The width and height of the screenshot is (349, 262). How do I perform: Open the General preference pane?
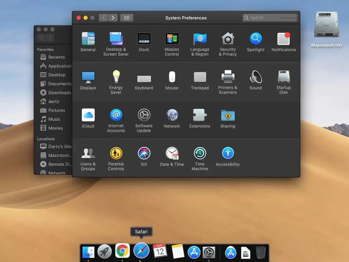click(x=88, y=42)
